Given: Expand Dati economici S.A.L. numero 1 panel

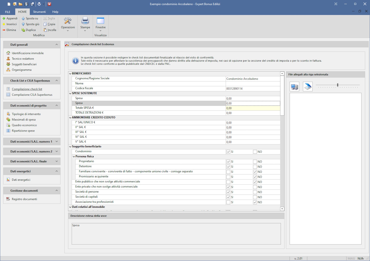Looking at the screenshot, I should click(x=57, y=142).
